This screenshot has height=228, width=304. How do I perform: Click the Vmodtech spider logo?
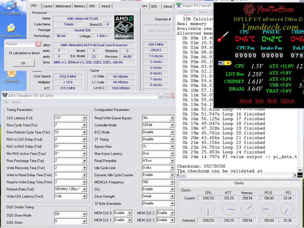point(249,9)
